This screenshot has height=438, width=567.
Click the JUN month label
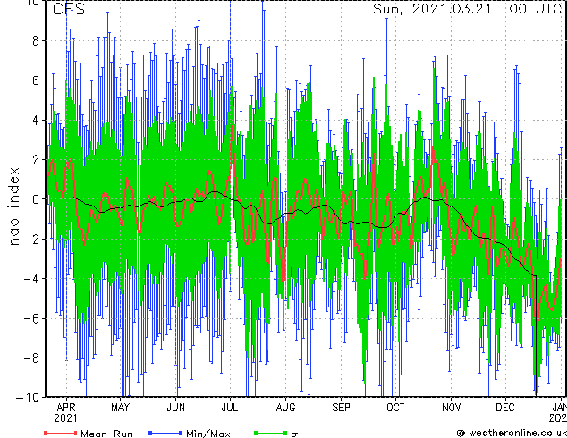(x=176, y=408)
